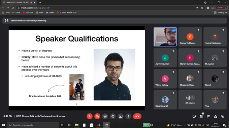Open chat with everyone
Screen dimensions: 229x128
[208, 116]
